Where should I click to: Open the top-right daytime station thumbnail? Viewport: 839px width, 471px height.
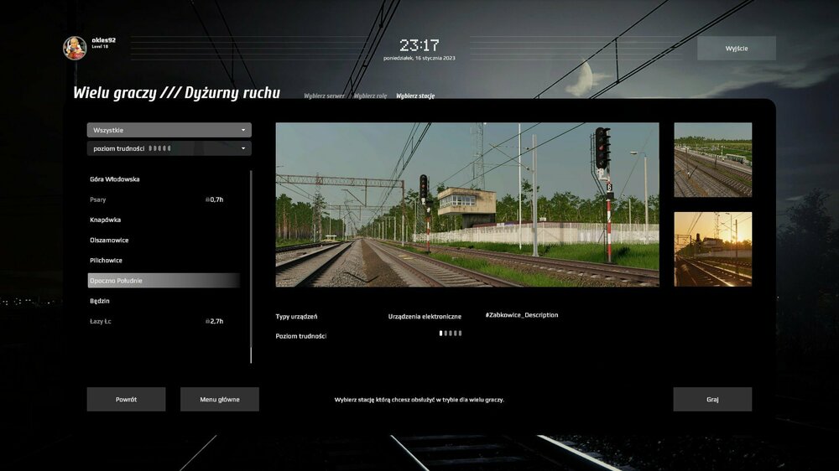pyautogui.click(x=712, y=160)
